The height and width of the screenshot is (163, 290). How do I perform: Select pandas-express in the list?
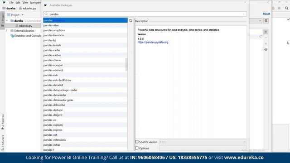pos(85,130)
